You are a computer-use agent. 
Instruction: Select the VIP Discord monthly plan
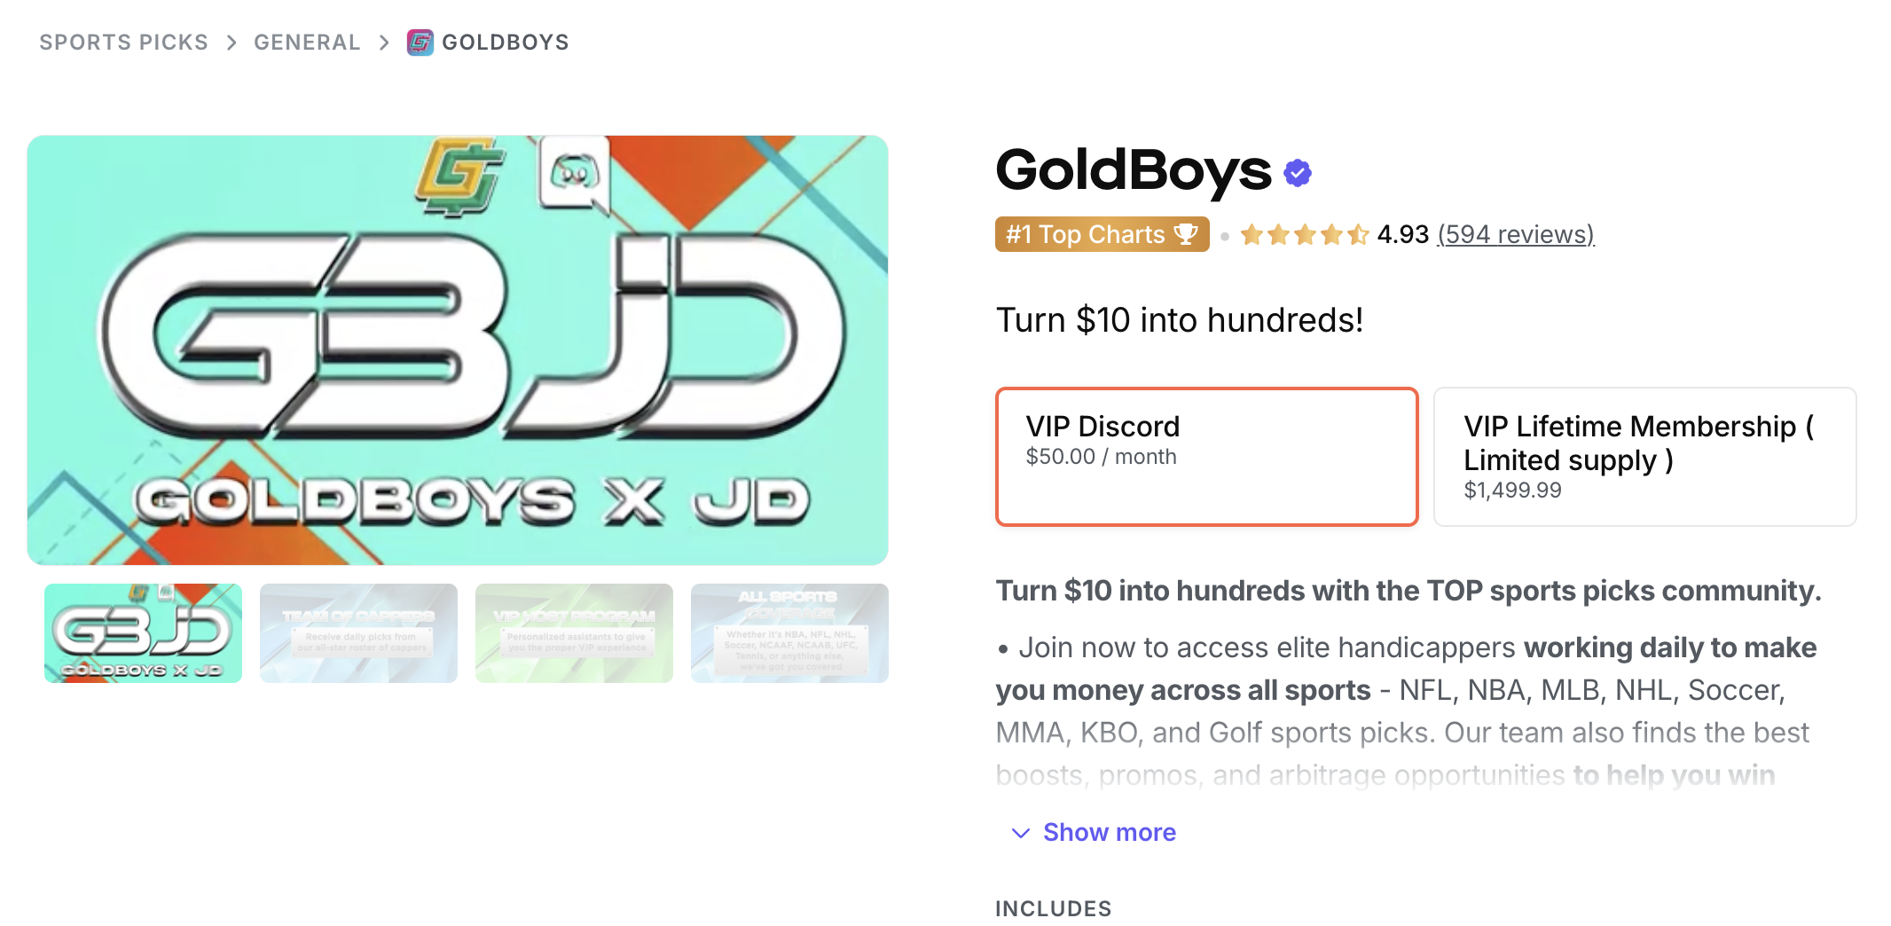coord(1207,456)
